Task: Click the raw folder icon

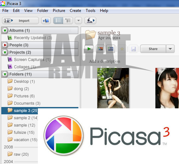Action: (x=10, y=154)
